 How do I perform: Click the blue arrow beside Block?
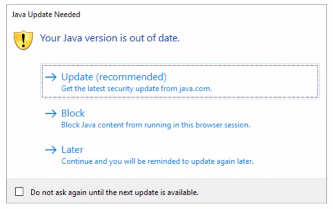[51, 113]
